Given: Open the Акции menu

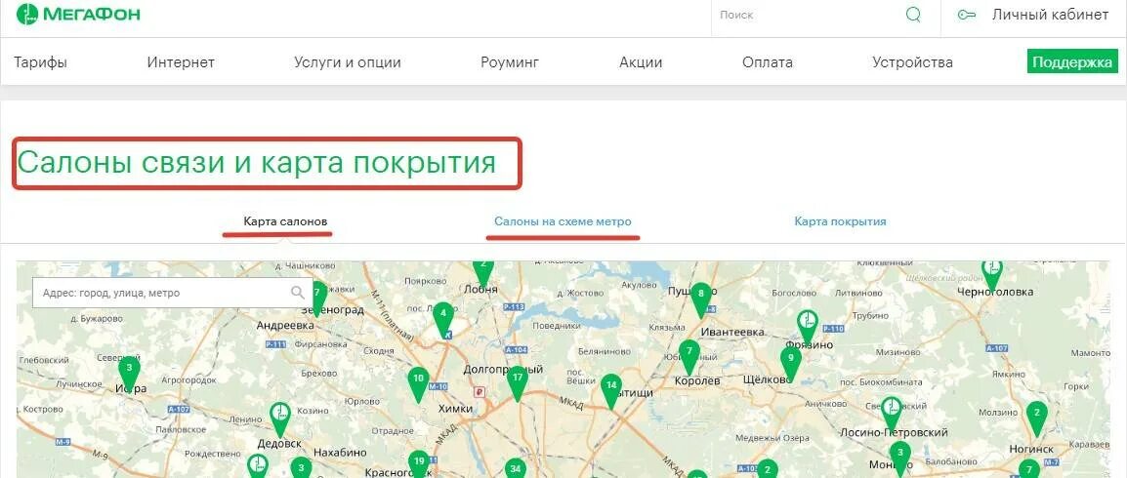Looking at the screenshot, I should pyautogui.click(x=641, y=62).
